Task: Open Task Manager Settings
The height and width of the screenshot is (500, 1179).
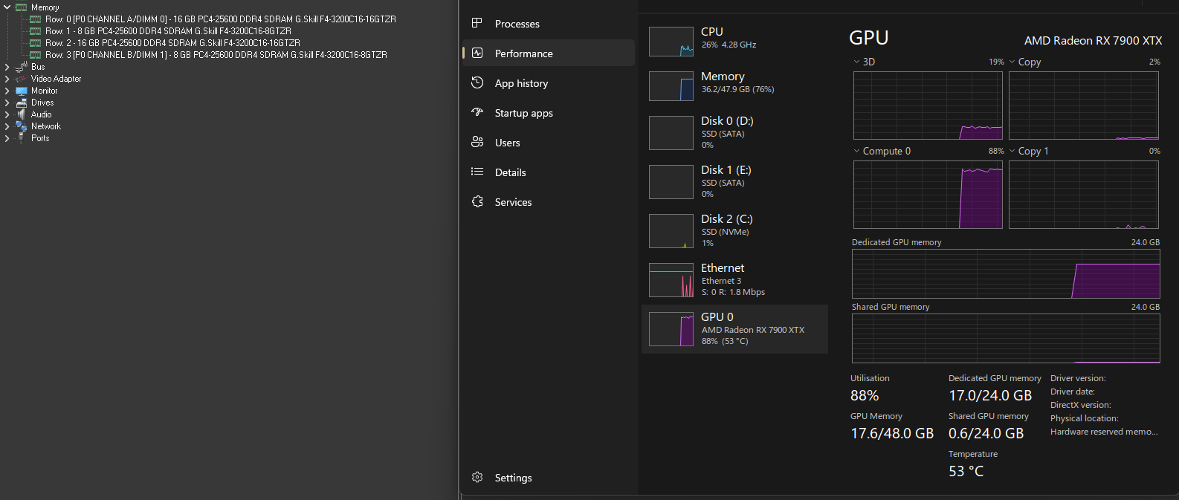Action: [x=549, y=478]
